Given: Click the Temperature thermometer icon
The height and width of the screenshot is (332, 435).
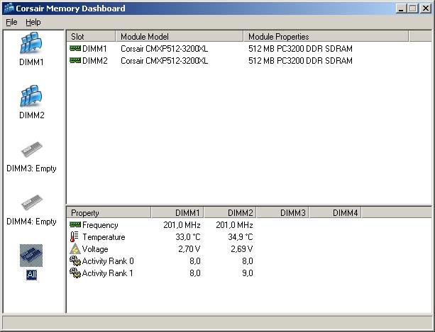Looking at the screenshot, I should coord(75,237).
